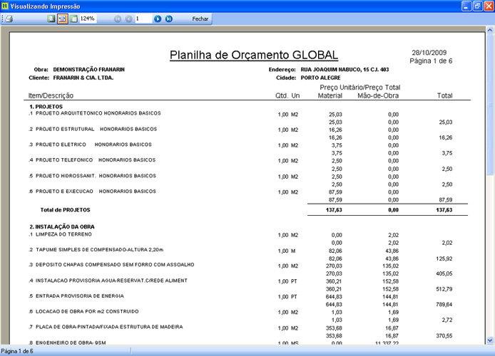The image size is (495, 356).
Task: Click row 'ENTRADA PROVISORIA DE ENERGIA'
Action: (x=80, y=296)
